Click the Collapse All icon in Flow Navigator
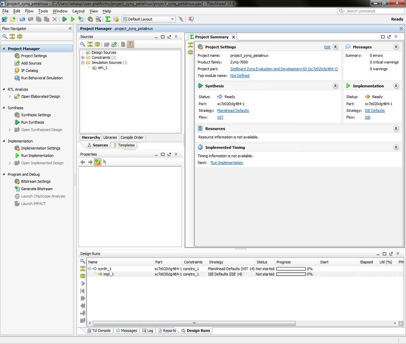Image resolution: width=406 pixels, height=344 pixels. pyautogui.click(x=12, y=37)
